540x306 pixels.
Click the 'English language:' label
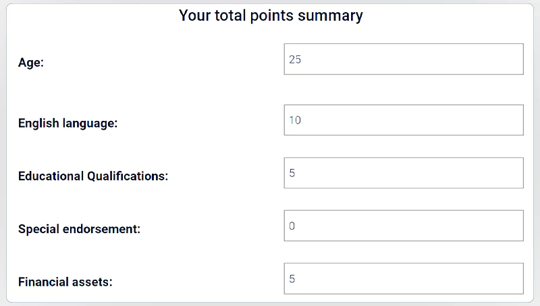tap(67, 124)
